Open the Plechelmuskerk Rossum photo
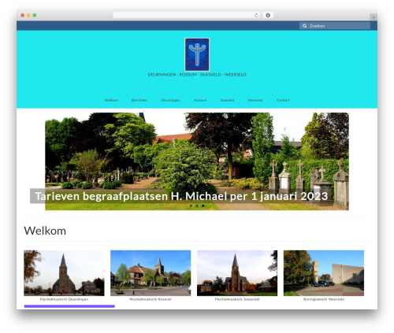The width and height of the screenshot is (394, 333). pyautogui.click(x=151, y=273)
